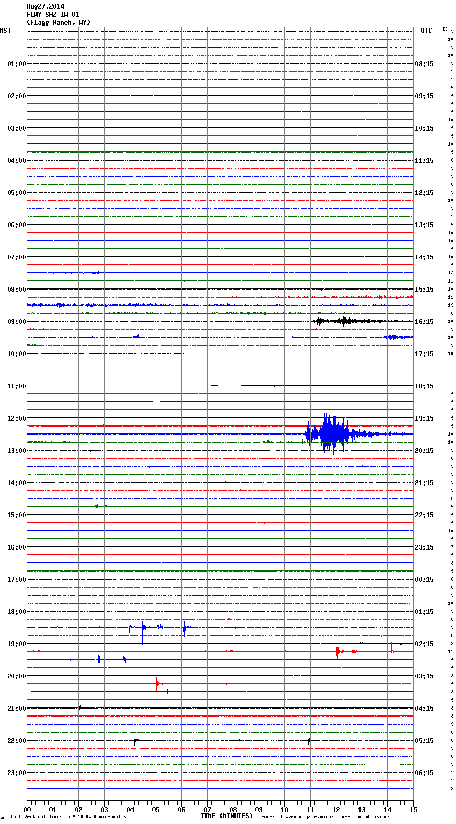Image resolution: width=456 pixels, height=824 pixels.
Task: Click the "16:00" MST hour label
Action: pyautogui.click(x=16, y=547)
